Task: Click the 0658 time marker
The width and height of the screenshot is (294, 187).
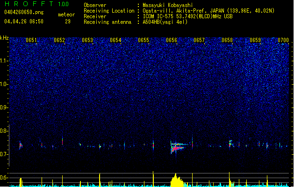Action: tap(227, 40)
